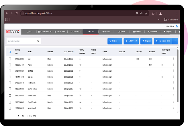The image size is (188, 126).
Task: Reload the page using browser refresh icon
Action: tap(17, 13)
